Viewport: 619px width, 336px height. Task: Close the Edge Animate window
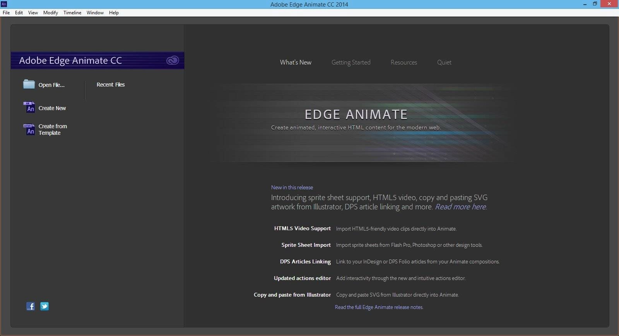click(x=610, y=4)
